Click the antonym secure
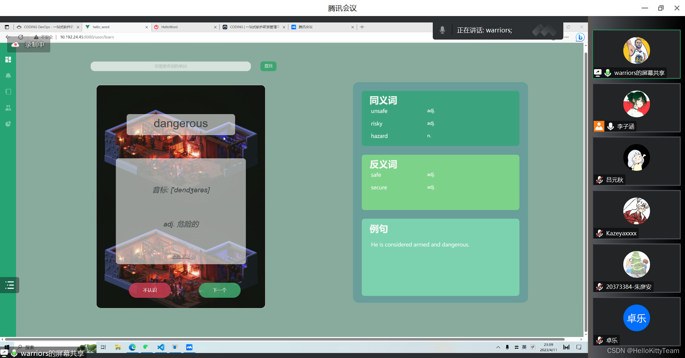This screenshot has height=358, width=685. (x=379, y=188)
